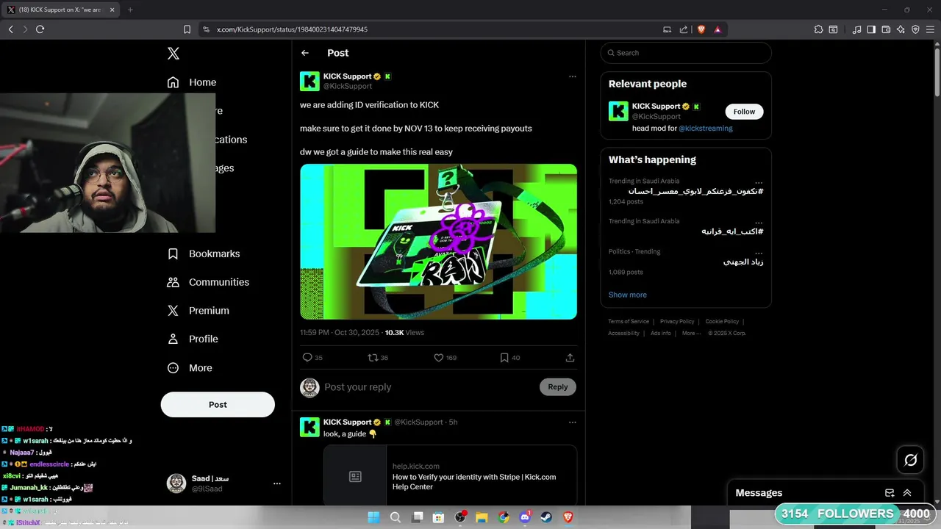Click the 10.3K Views count

click(x=404, y=333)
